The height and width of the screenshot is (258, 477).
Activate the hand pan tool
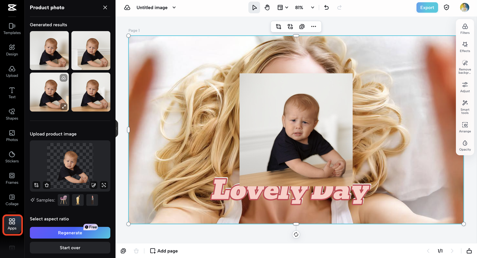pyautogui.click(x=267, y=7)
